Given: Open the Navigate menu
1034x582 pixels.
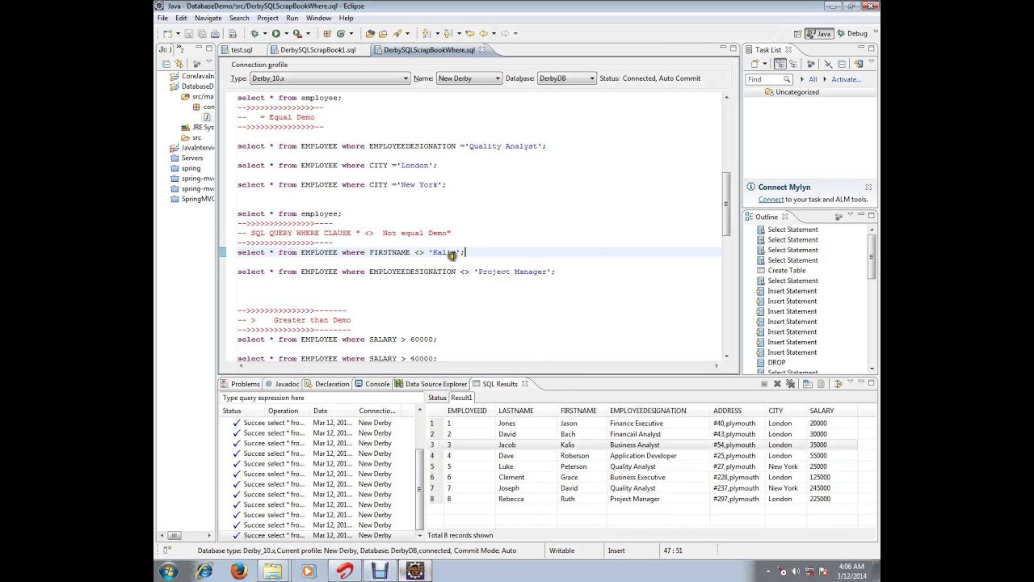Looking at the screenshot, I should coord(208,18).
